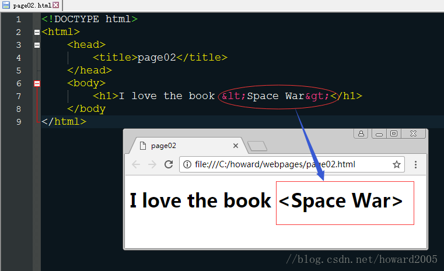The image size is (444, 271).
Task: Click the browser back arrow
Action: 136,164
